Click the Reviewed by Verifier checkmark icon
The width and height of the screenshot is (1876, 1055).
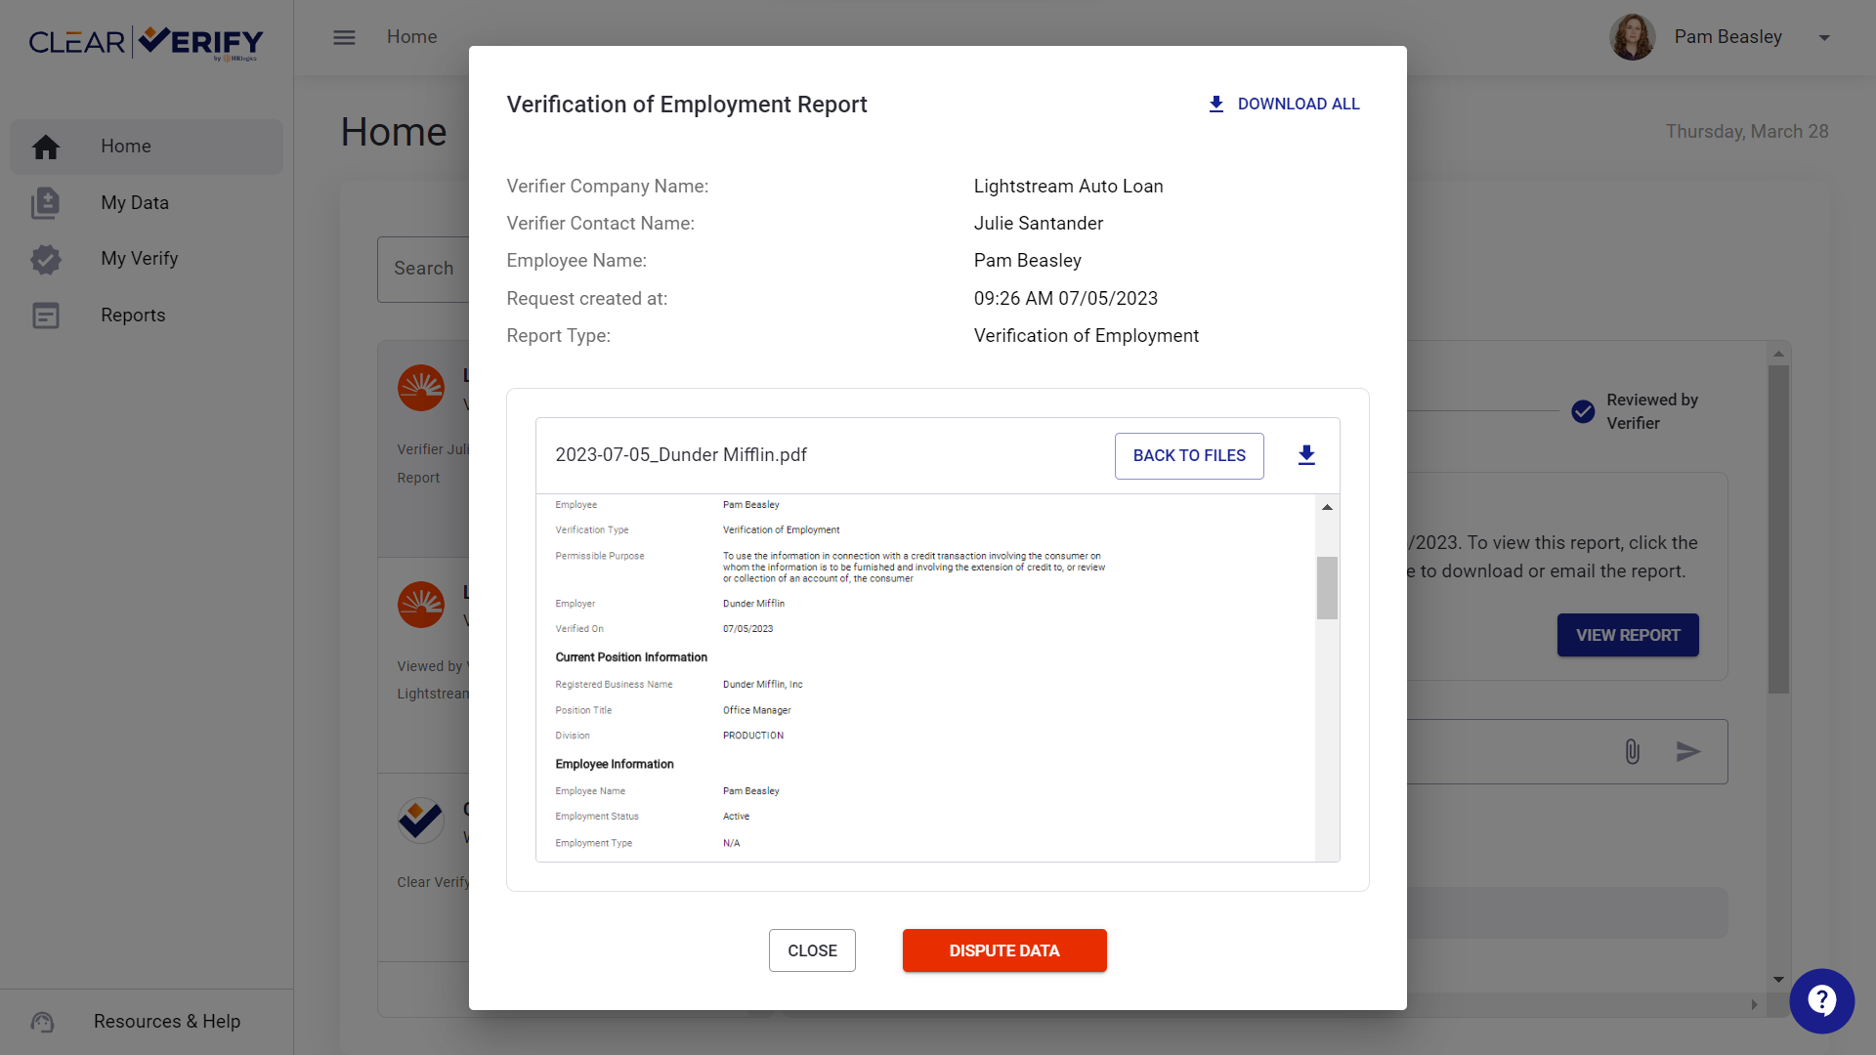(x=1583, y=411)
